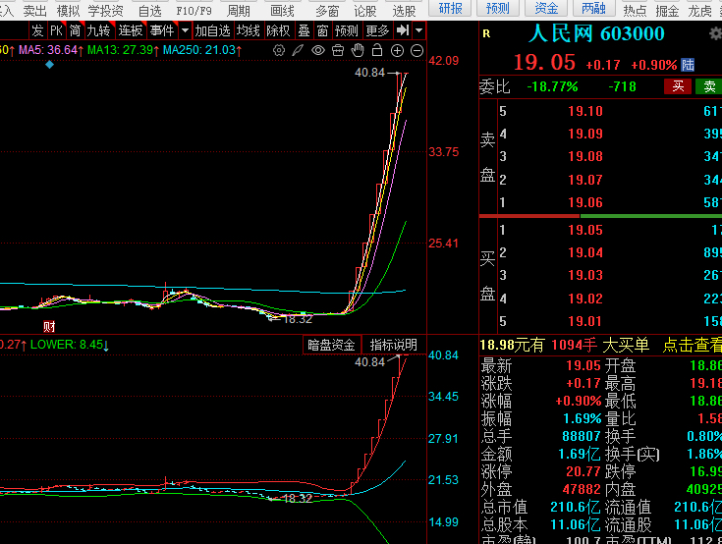Click the 预测 button in chart toolbar

point(346,30)
